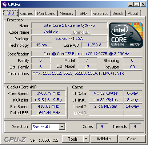
Task: Click the Model value 7
Action: coord(87,60)
